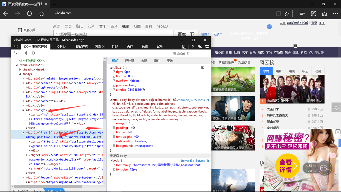This screenshot has width=341, height=192.
Task: Open the feedback chat icon on page edge
Action: click(x=336, y=107)
